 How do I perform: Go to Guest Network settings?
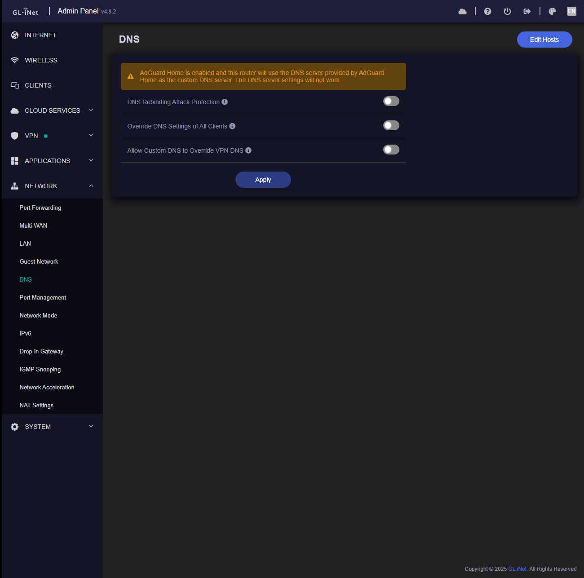[39, 261]
